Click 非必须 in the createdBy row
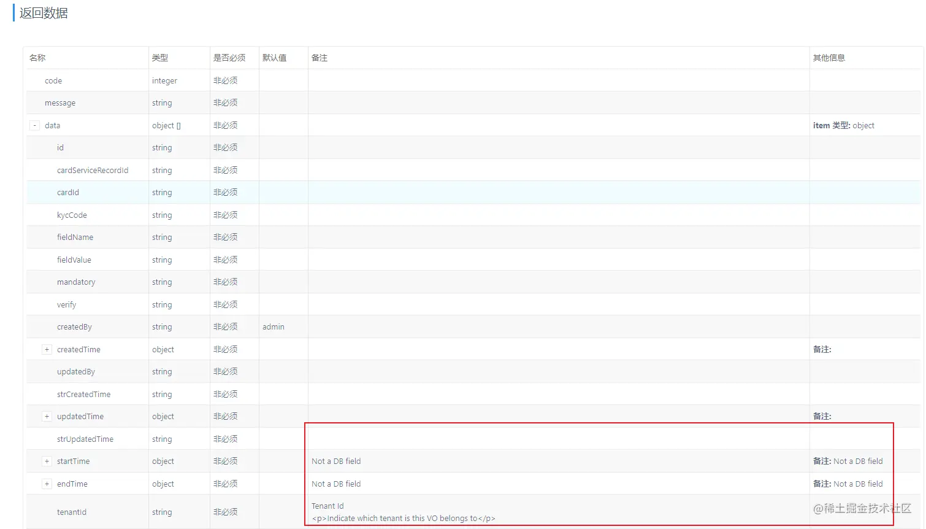The image size is (926, 529). tap(226, 326)
